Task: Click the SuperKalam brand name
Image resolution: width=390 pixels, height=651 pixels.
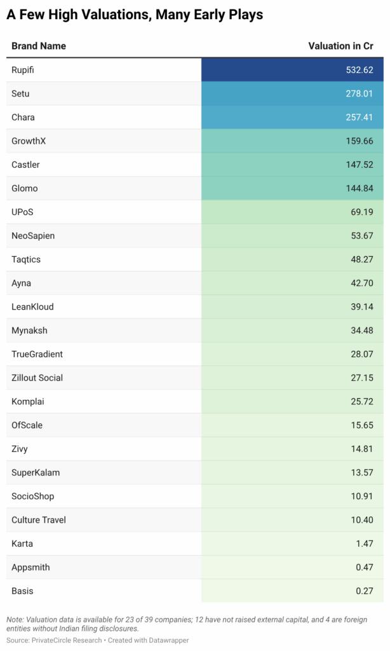Action: (36, 472)
